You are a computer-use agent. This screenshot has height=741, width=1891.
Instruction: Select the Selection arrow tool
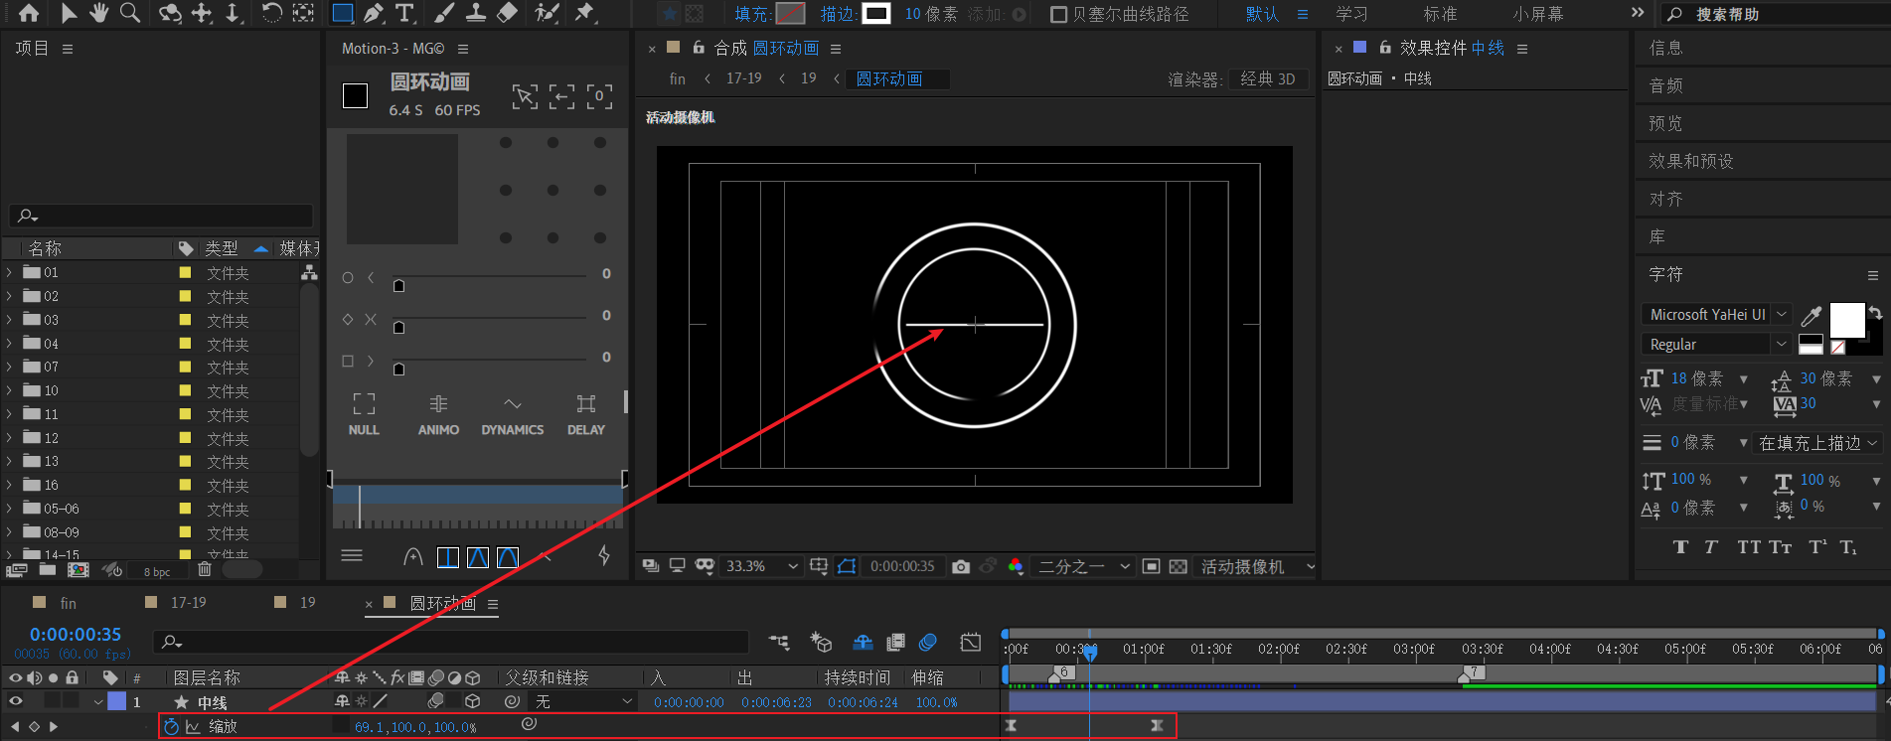[69, 13]
